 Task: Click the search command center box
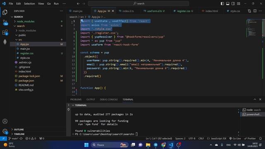point(138,4)
